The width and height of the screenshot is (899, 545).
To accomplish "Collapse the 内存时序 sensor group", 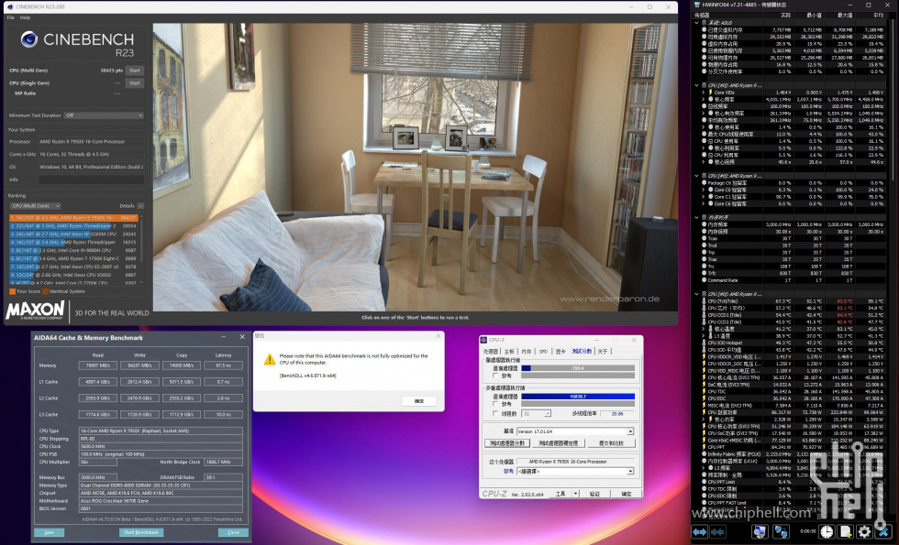I will coord(696,218).
